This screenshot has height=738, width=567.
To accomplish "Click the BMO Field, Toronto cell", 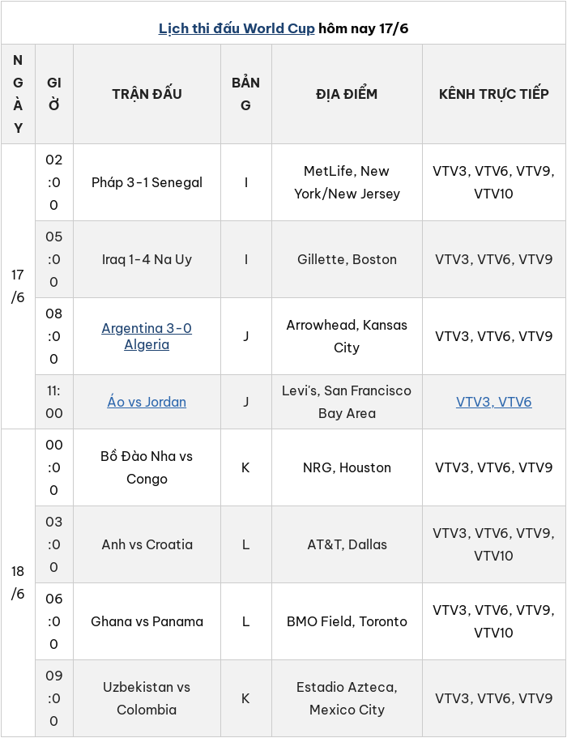I will click(347, 621).
